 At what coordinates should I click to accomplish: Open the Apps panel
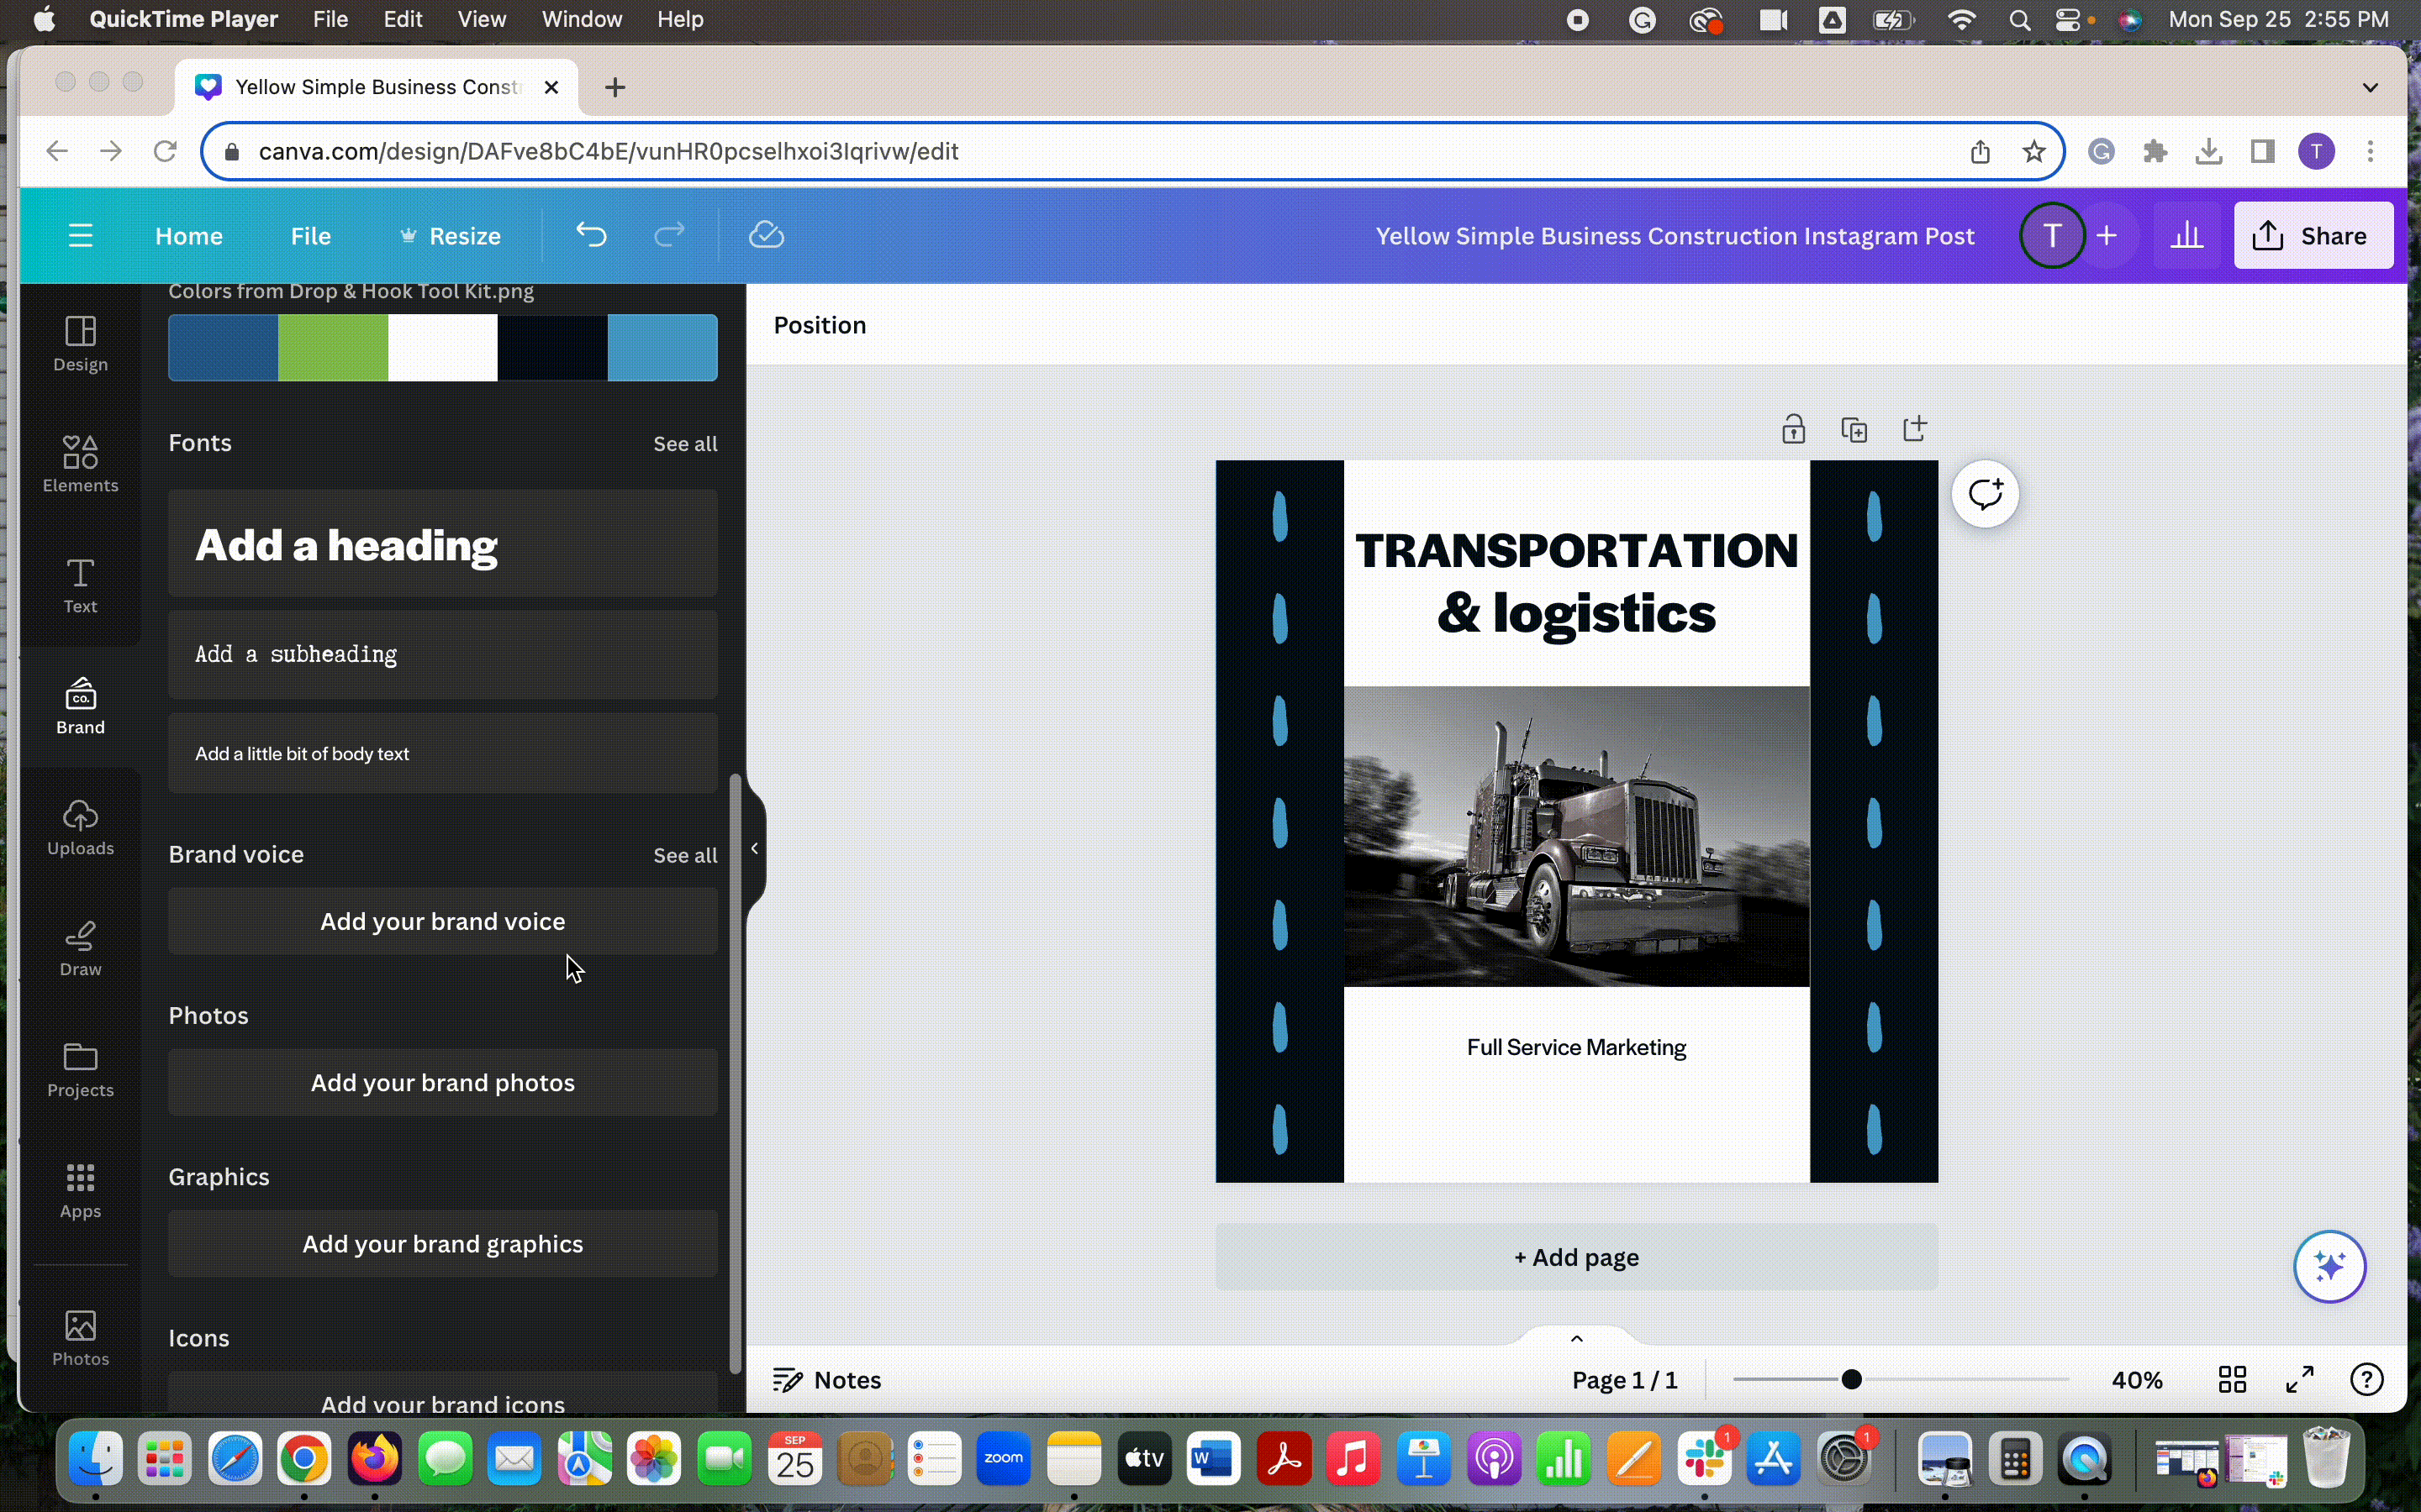click(80, 1190)
